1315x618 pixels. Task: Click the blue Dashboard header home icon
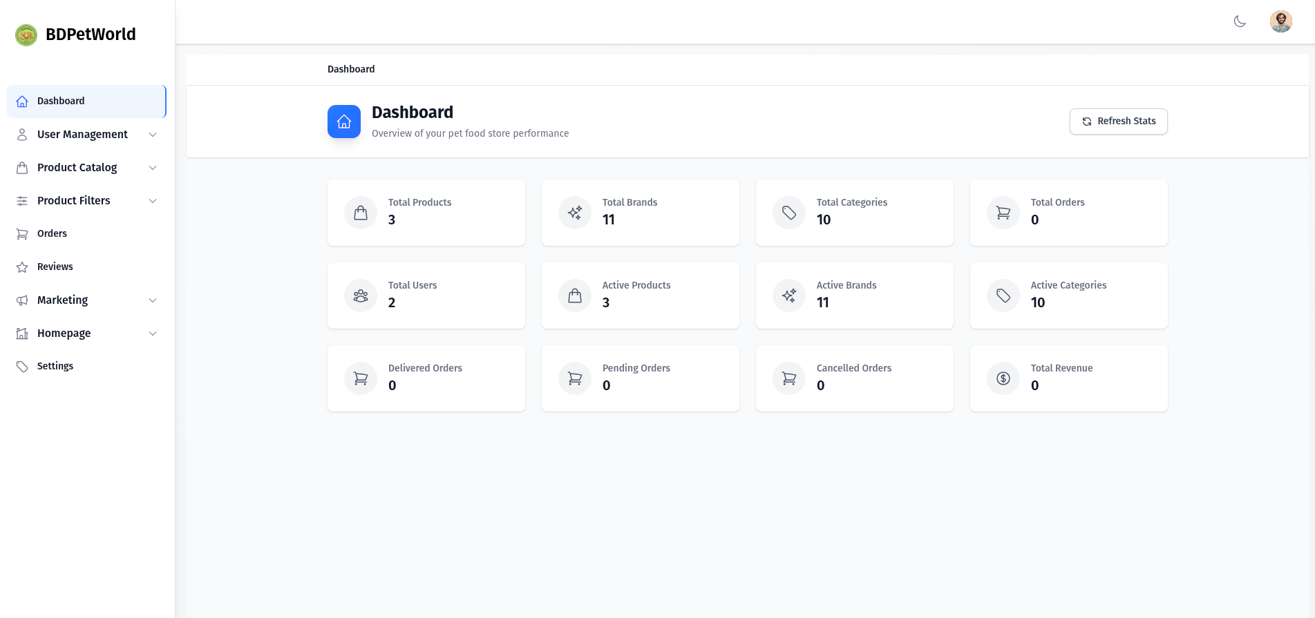[x=344, y=122]
